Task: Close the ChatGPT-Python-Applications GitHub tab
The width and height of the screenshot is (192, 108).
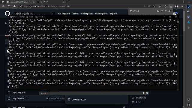Action: 34,2
